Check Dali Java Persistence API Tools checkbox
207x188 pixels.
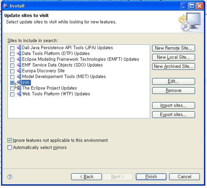pos(12,48)
